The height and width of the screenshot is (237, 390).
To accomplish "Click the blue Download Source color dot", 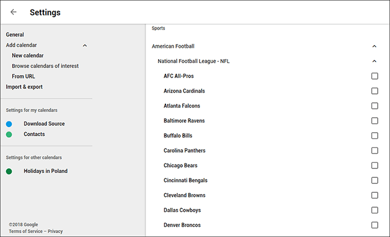I will [x=9, y=124].
